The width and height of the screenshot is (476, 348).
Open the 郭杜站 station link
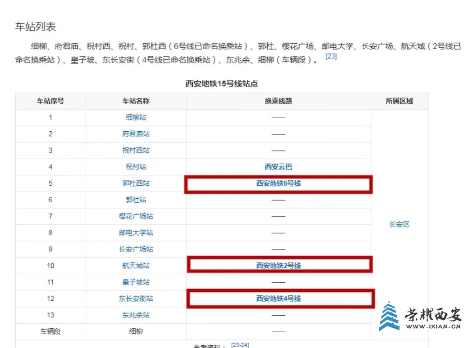[136, 200]
